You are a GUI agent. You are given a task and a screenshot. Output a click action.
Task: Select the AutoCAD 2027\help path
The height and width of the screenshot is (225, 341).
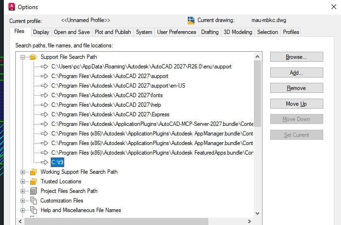pos(106,105)
